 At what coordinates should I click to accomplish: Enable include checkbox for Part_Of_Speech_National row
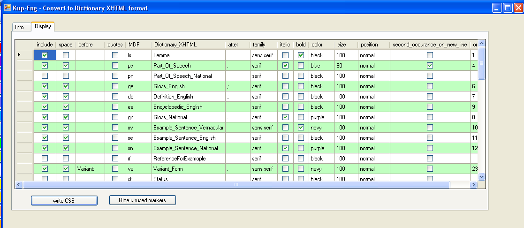point(45,76)
